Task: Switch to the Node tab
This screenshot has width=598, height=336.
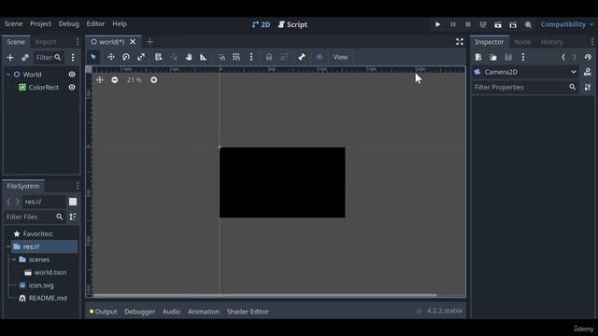Action: coord(522,42)
